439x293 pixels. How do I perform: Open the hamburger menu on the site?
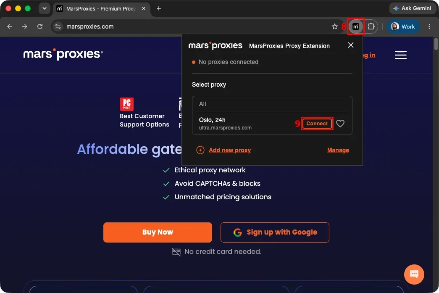click(401, 55)
